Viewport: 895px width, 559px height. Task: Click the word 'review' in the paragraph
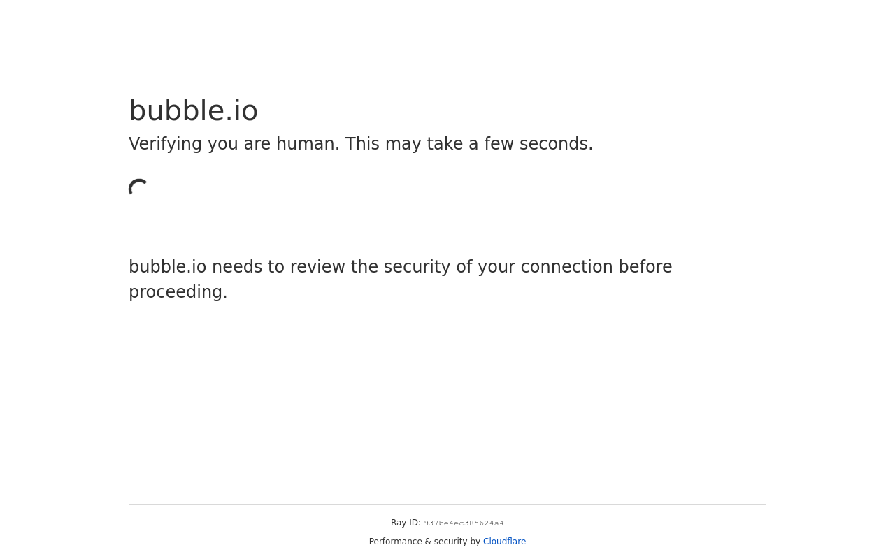pos(317,267)
